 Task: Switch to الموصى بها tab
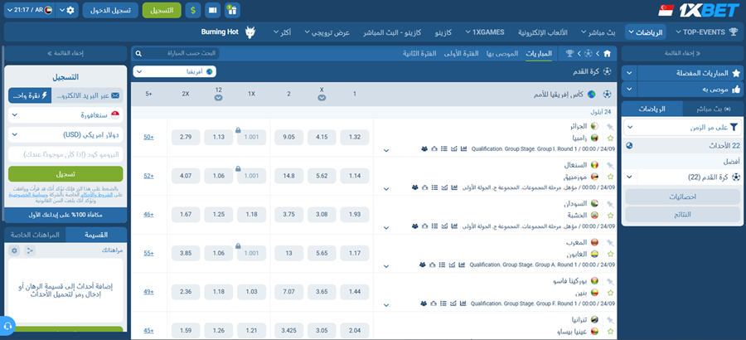point(502,54)
